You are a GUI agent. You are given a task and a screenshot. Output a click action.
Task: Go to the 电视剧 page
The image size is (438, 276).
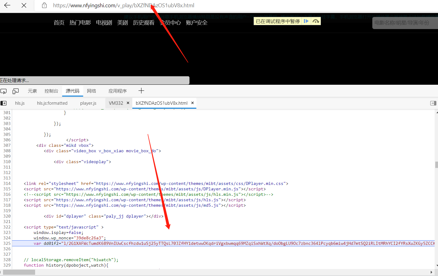(104, 23)
